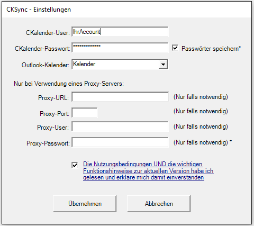Click the small Proxy-Port input box
The image size is (254, 226).
click(x=85, y=113)
